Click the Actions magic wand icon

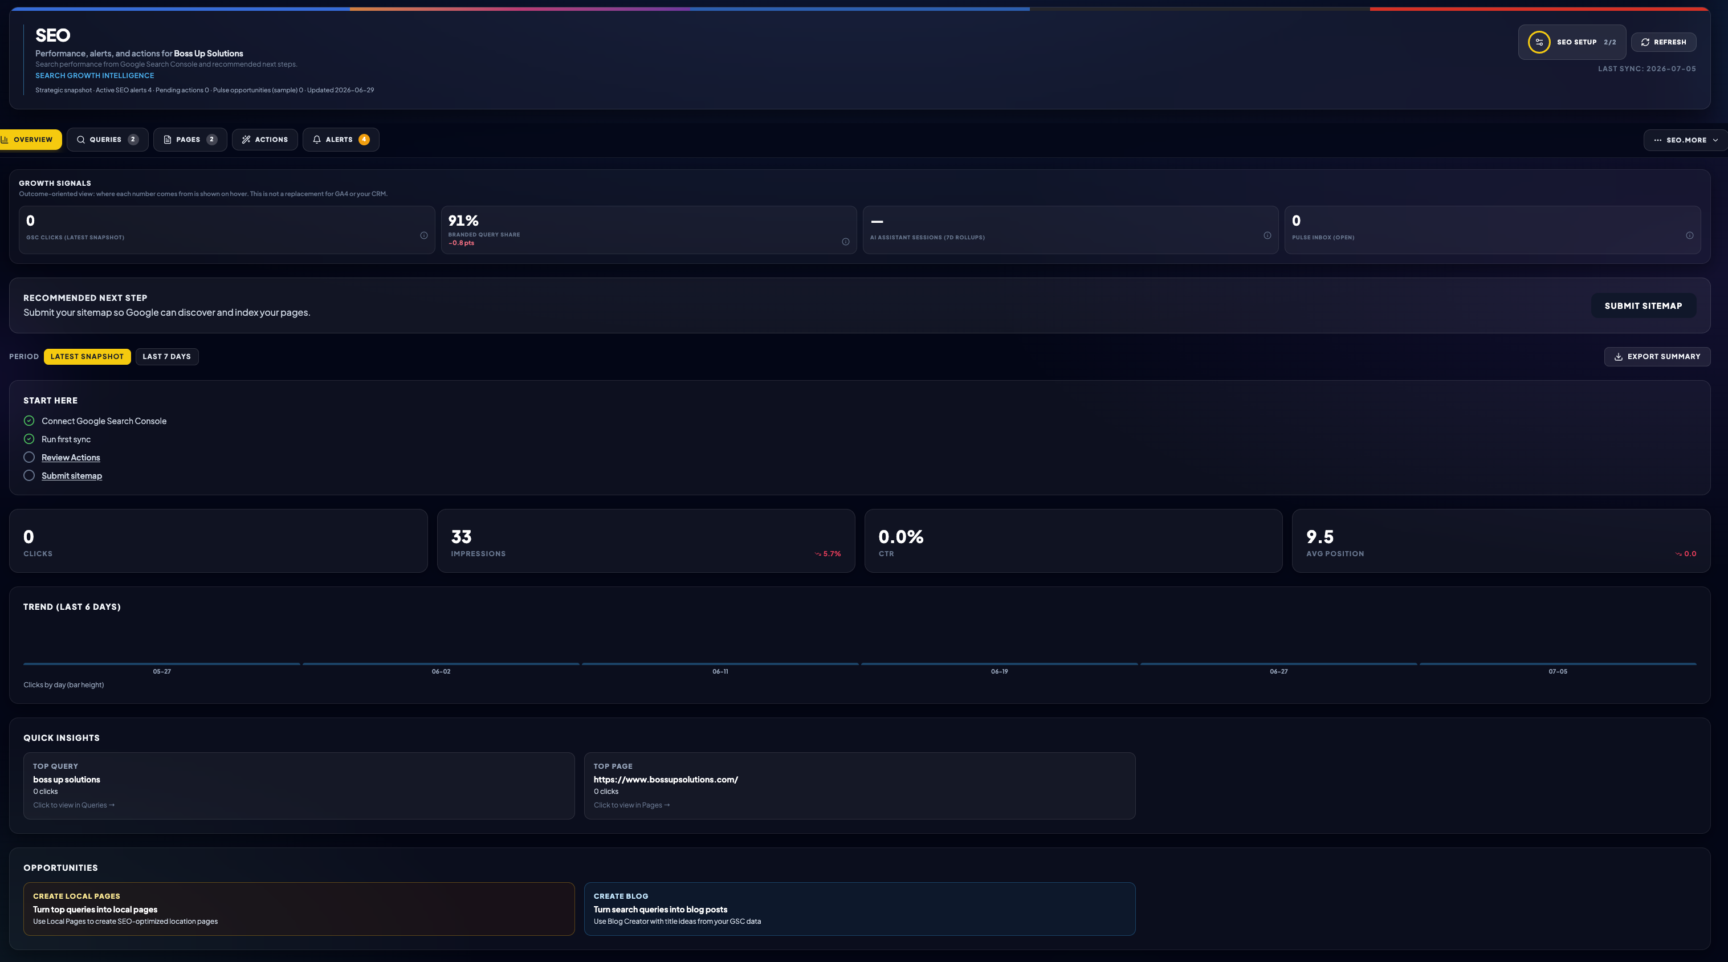246,140
